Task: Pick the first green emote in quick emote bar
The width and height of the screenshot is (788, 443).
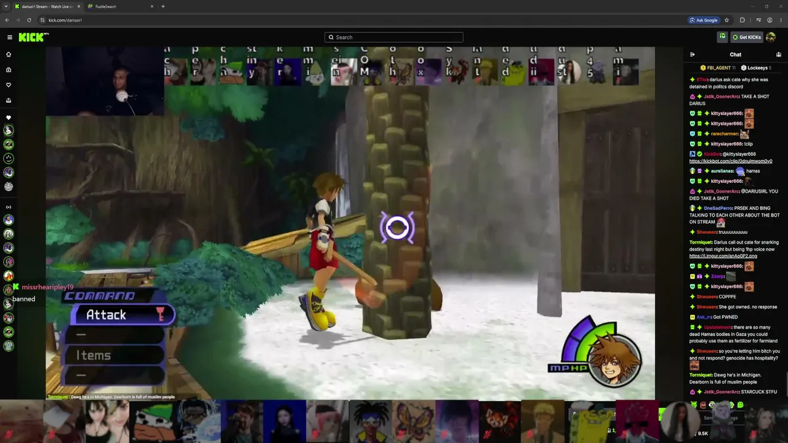Action: (694, 405)
